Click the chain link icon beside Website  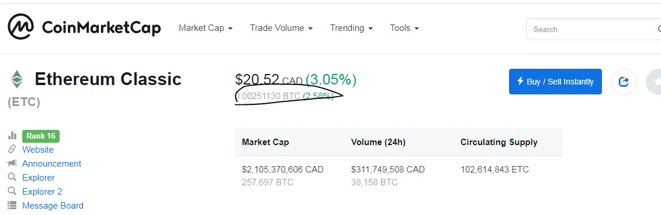12,149
